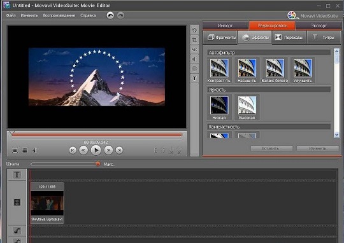Click the undo arrow icon
The image size is (344, 243).
110,15
